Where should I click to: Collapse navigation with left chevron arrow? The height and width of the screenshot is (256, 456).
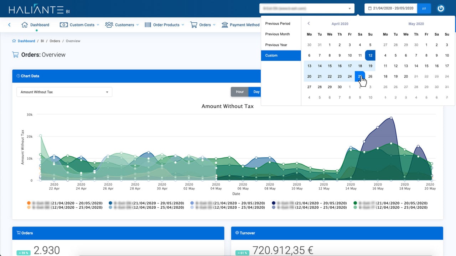(x=9, y=25)
